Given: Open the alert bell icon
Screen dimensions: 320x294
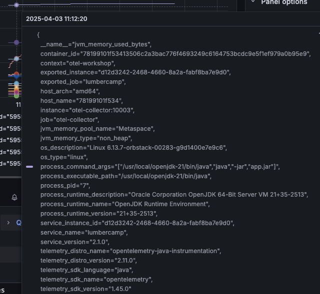Looking at the screenshot, I should tap(14, 197).
